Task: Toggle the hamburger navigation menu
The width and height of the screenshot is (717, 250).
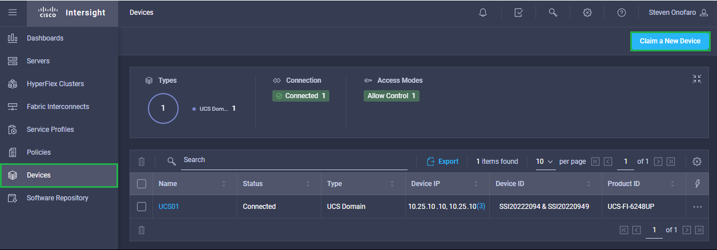Action: point(13,13)
